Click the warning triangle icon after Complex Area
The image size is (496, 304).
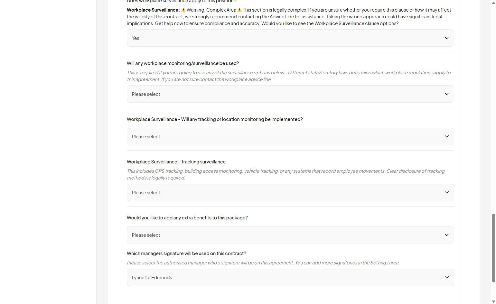pos(239,10)
